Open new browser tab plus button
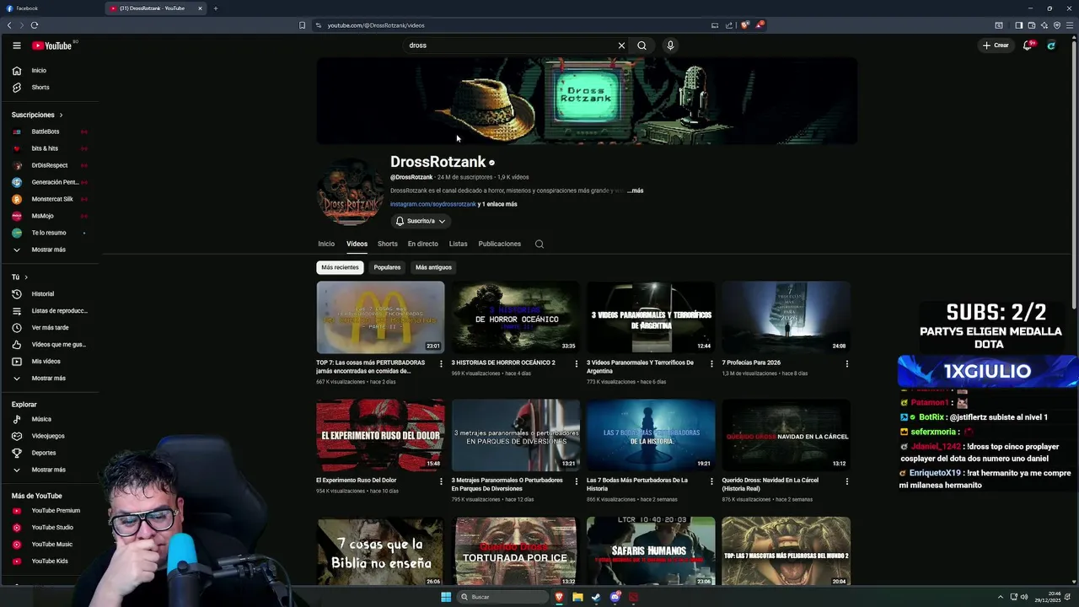This screenshot has height=607, width=1079. point(216,8)
